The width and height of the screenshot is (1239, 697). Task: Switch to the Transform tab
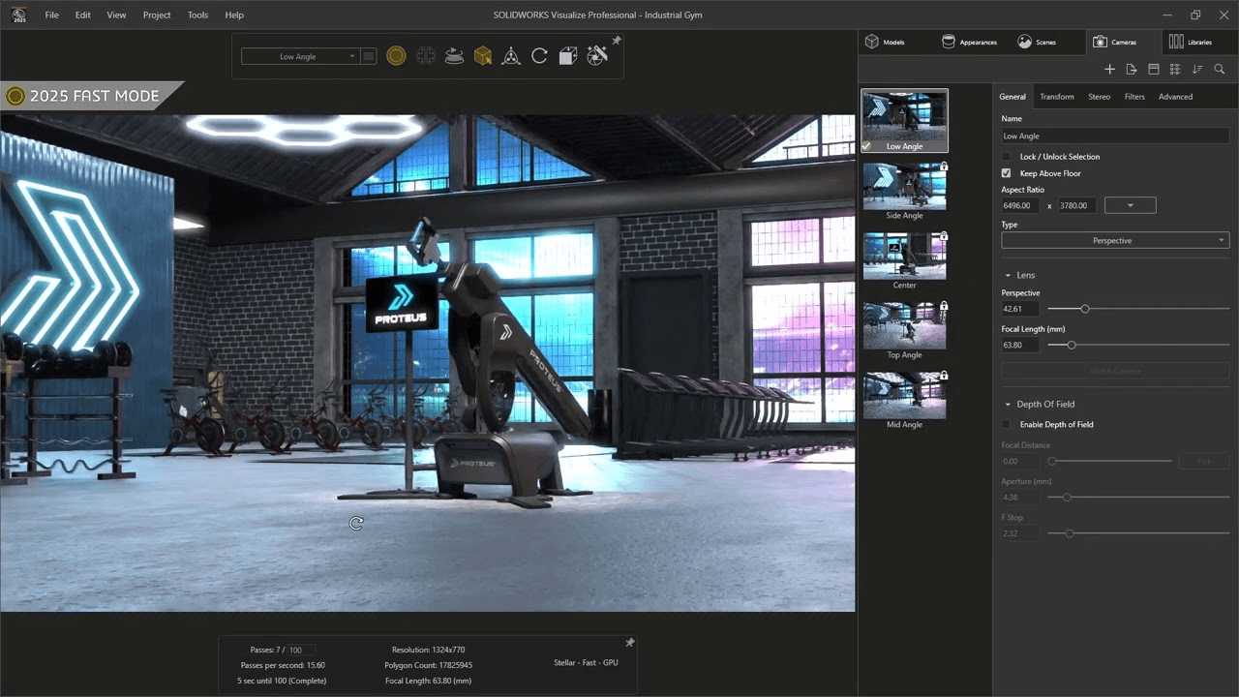(1056, 97)
